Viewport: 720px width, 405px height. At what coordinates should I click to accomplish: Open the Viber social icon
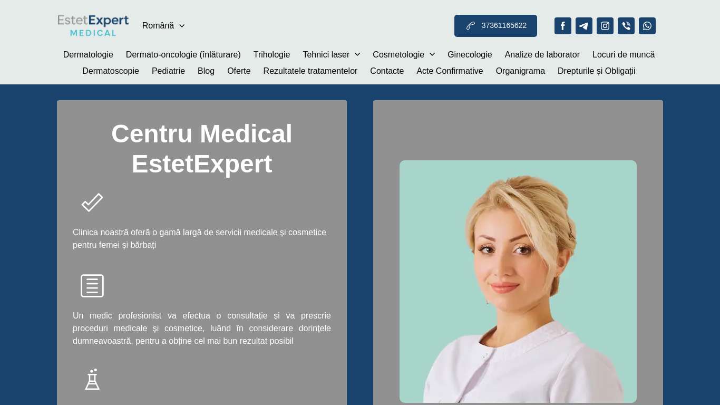626,26
